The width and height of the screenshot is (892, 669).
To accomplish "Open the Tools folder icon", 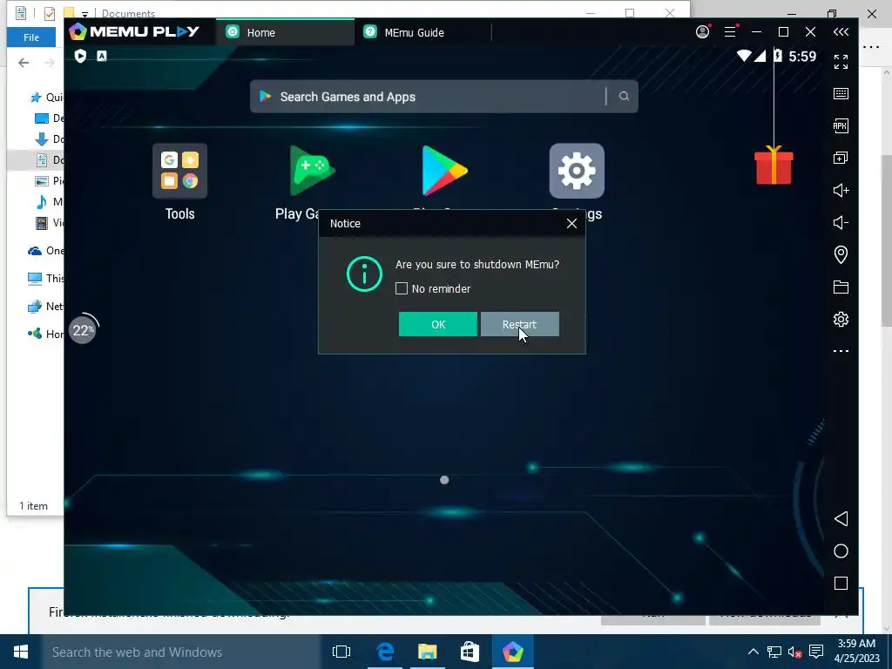I will [x=179, y=171].
